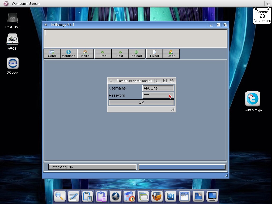The image size is (272, 204).
Task: Focus the Password field
Action: pyautogui.click(x=155, y=95)
